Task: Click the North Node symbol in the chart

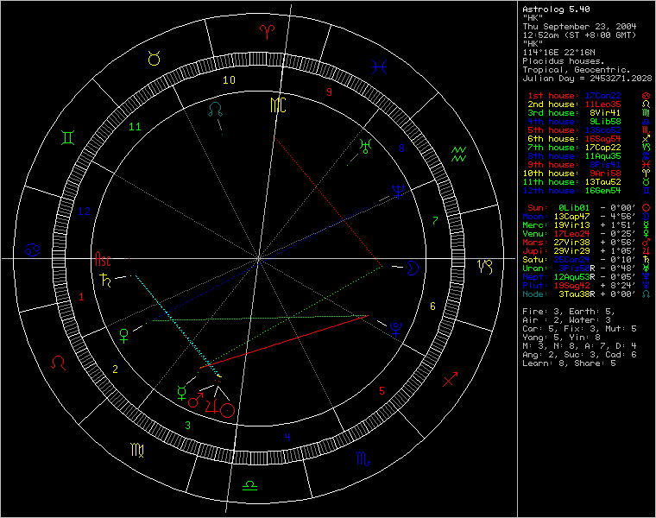Action: click(x=215, y=109)
